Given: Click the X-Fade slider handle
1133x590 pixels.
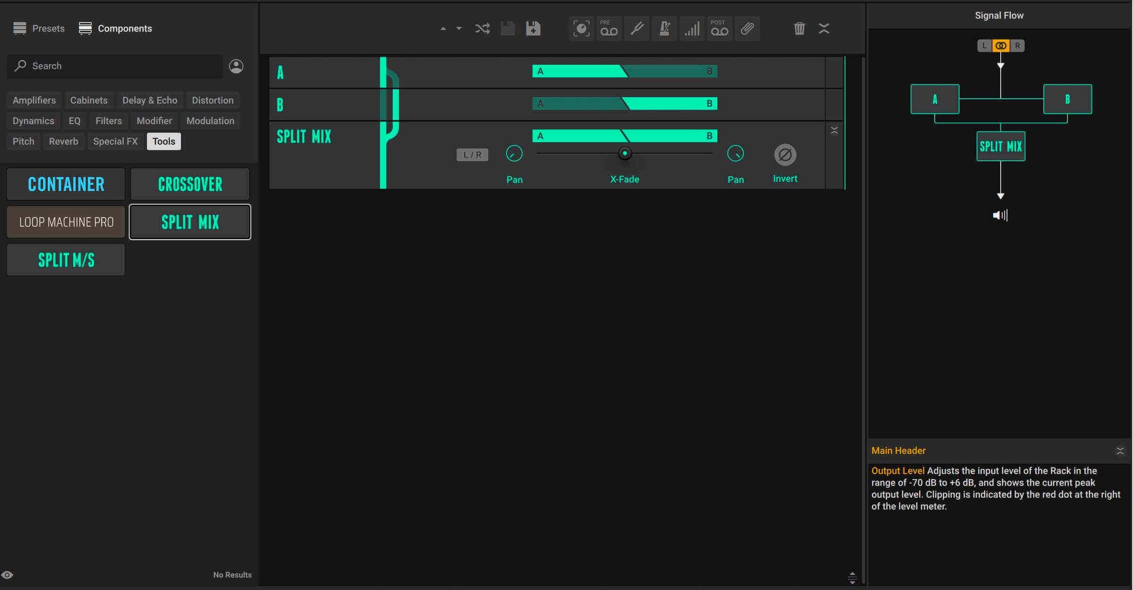Looking at the screenshot, I should click(625, 153).
